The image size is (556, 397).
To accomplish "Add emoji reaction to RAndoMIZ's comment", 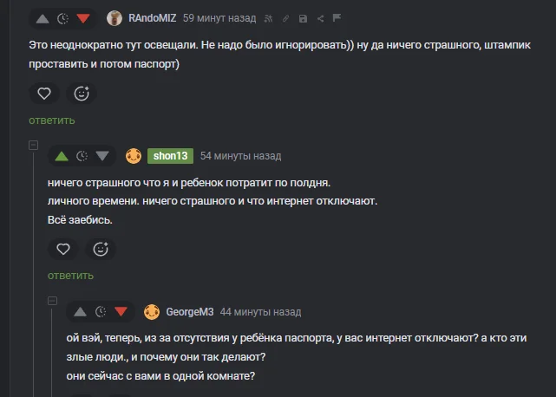I will point(82,94).
